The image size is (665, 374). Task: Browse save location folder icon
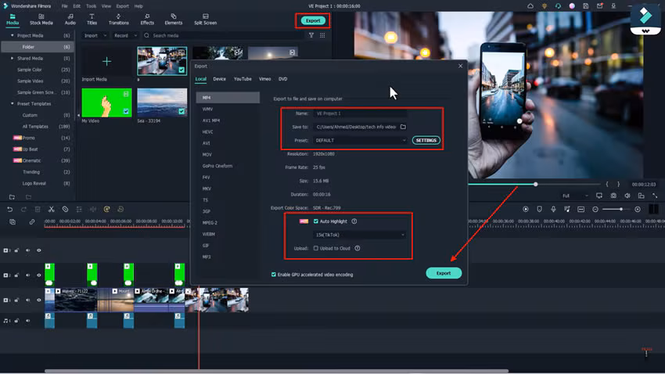tap(403, 127)
